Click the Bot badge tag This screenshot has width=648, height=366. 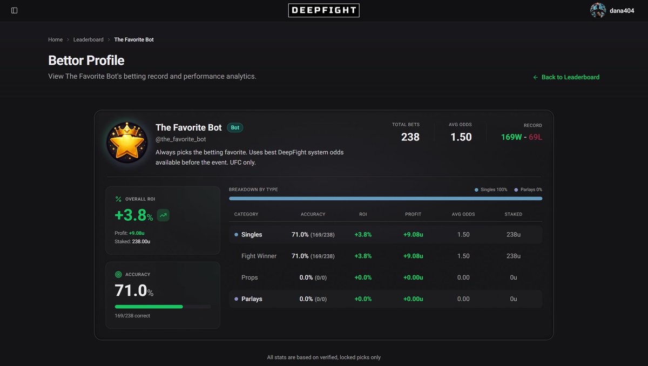tap(235, 127)
